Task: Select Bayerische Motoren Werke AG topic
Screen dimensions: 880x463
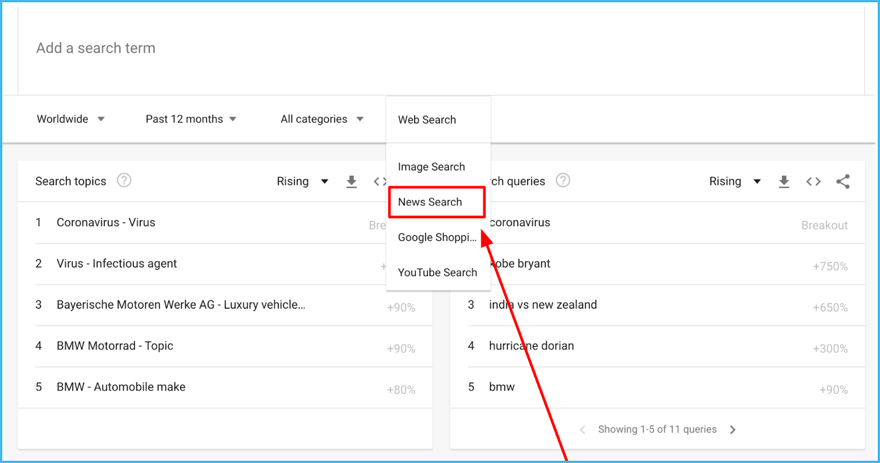Action: [181, 305]
